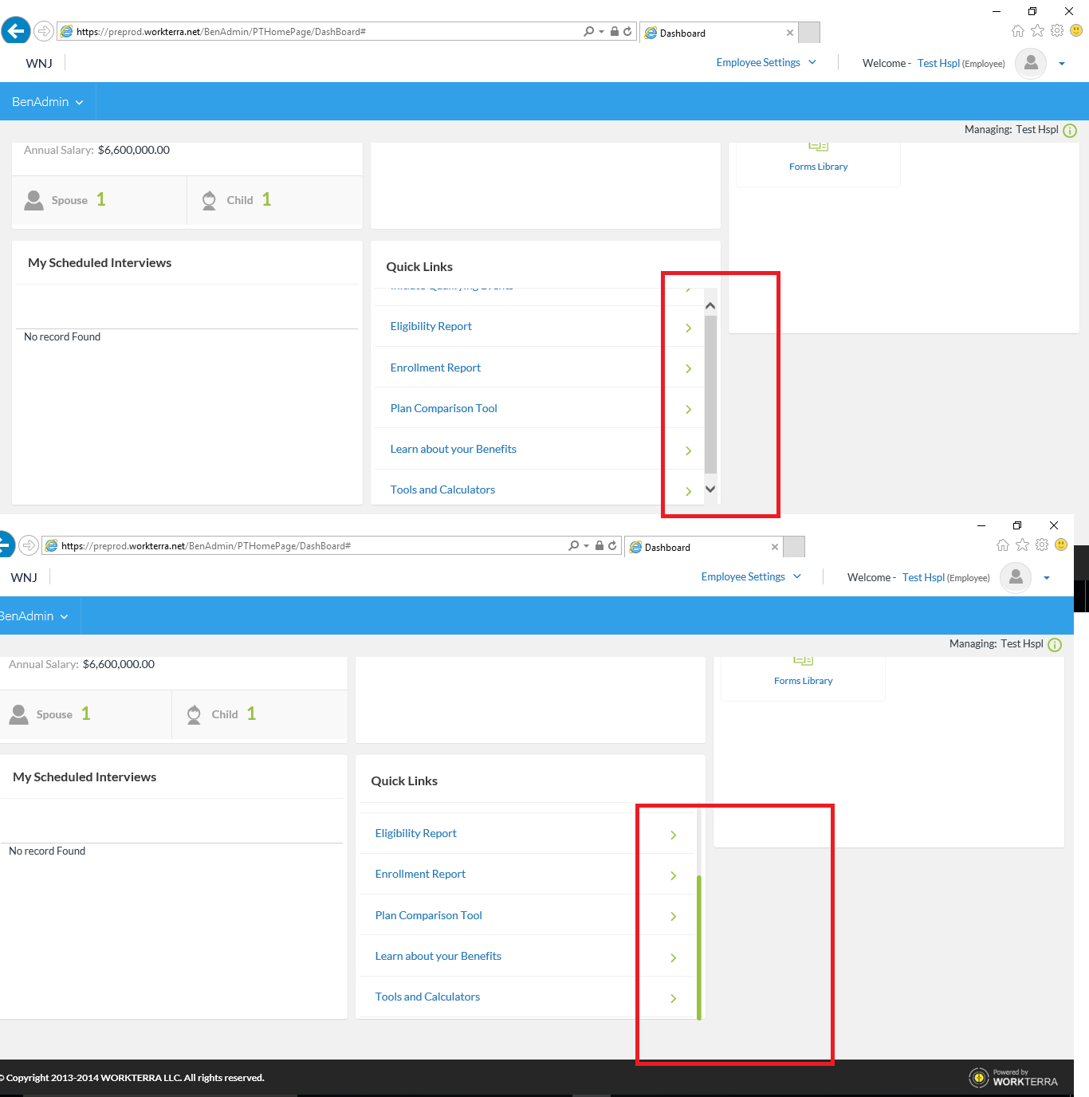Expand the BenAdmin menu in the upper blue bar
The image size is (1089, 1097).
(47, 102)
